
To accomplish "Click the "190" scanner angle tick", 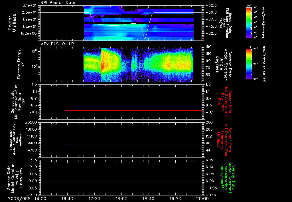I will pos(209,47).
